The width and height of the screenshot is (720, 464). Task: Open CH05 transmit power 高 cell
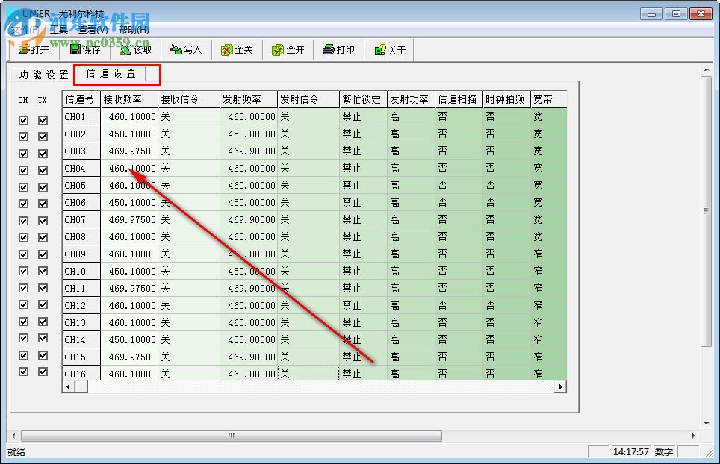coord(411,185)
